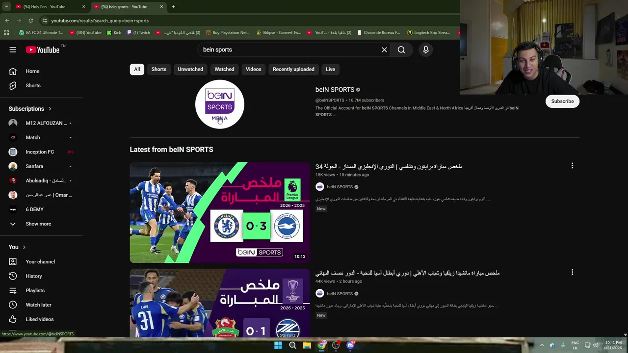The height and width of the screenshot is (353, 628).
Task: Filter by Recently uploaded chip
Action: [x=293, y=69]
